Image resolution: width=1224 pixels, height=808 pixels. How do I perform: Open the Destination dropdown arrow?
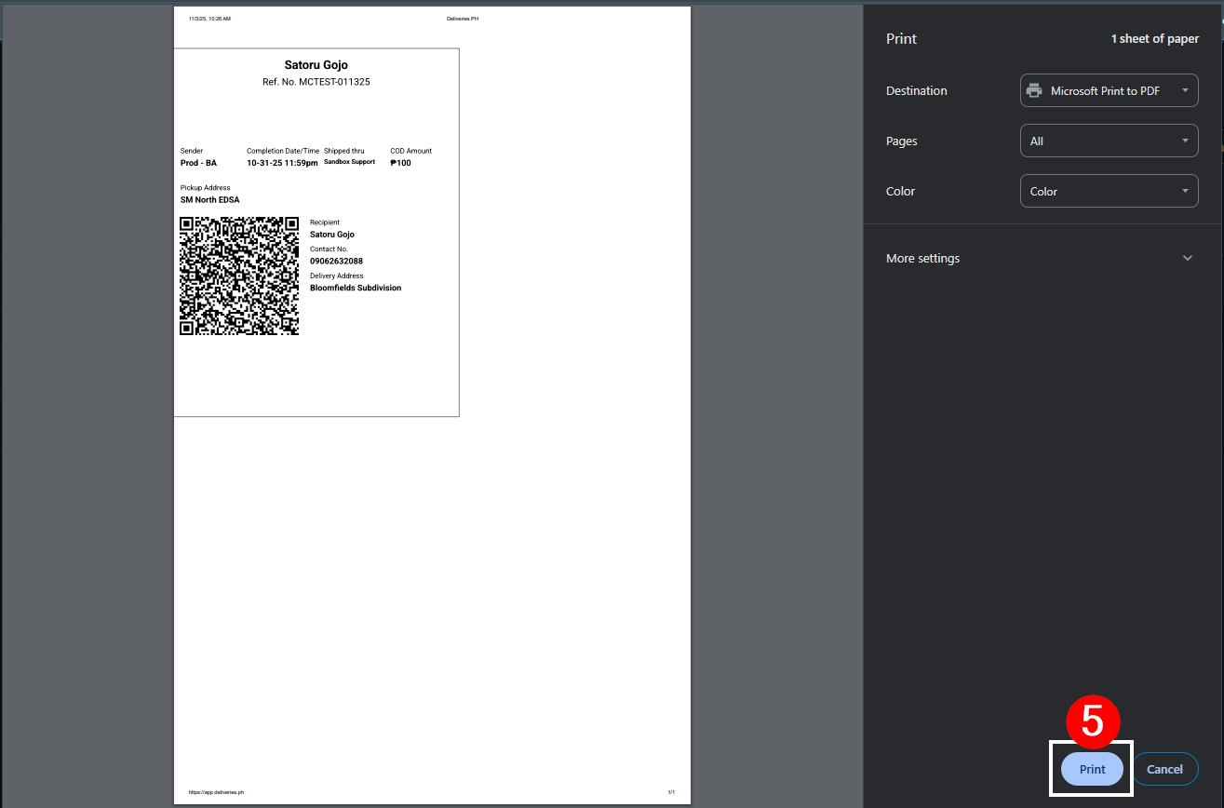tap(1184, 90)
